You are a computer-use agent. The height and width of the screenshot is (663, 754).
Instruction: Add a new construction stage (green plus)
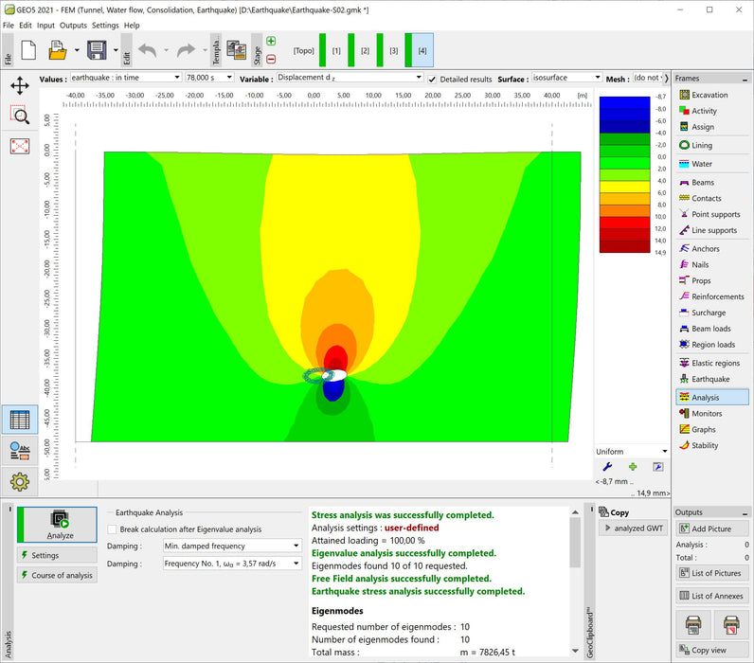tap(271, 42)
